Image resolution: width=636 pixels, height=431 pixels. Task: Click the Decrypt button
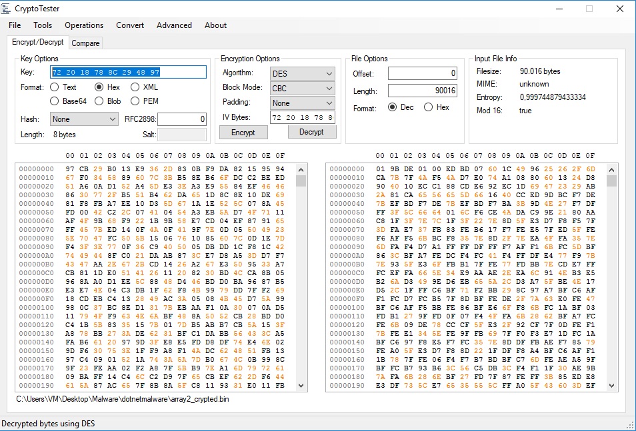point(311,132)
